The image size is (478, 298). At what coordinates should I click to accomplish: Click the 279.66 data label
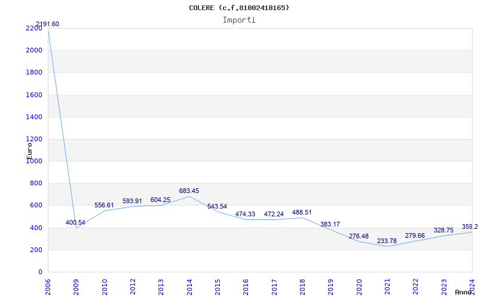(415, 235)
